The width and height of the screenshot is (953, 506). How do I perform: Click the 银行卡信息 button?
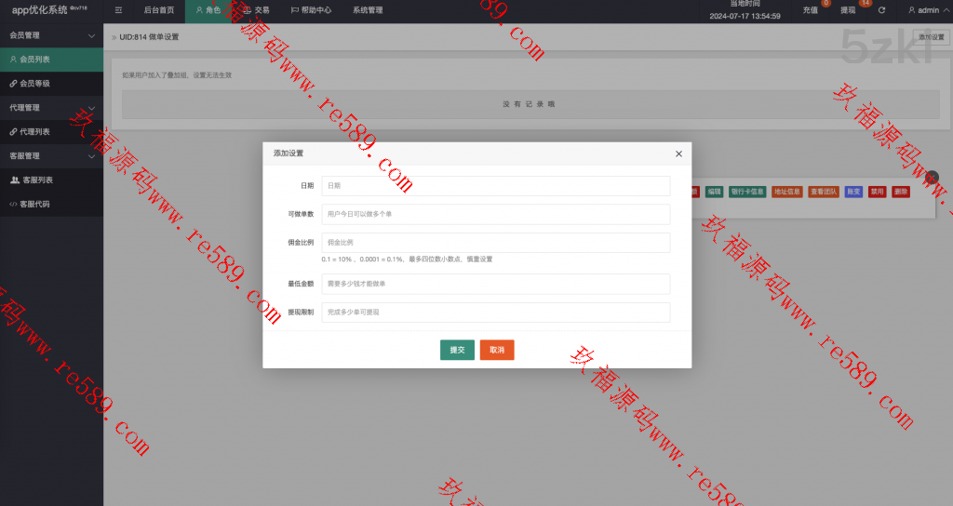747,192
